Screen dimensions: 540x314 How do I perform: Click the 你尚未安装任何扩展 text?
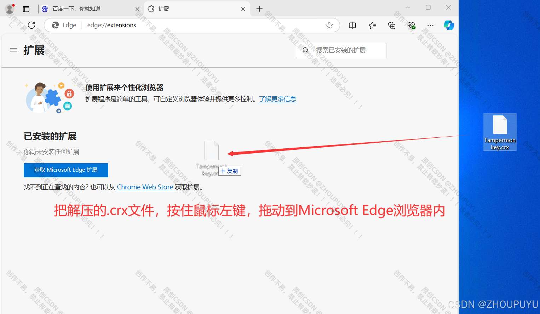tap(52, 152)
